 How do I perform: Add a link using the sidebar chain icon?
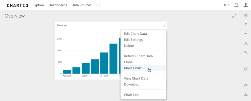[246, 52]
